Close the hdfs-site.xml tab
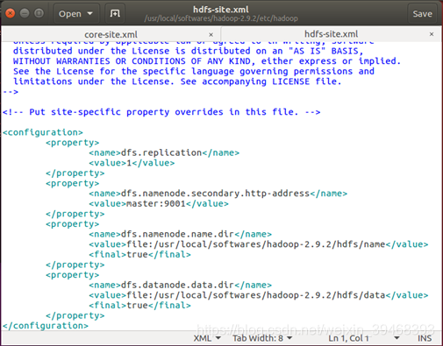 (432, 34)
